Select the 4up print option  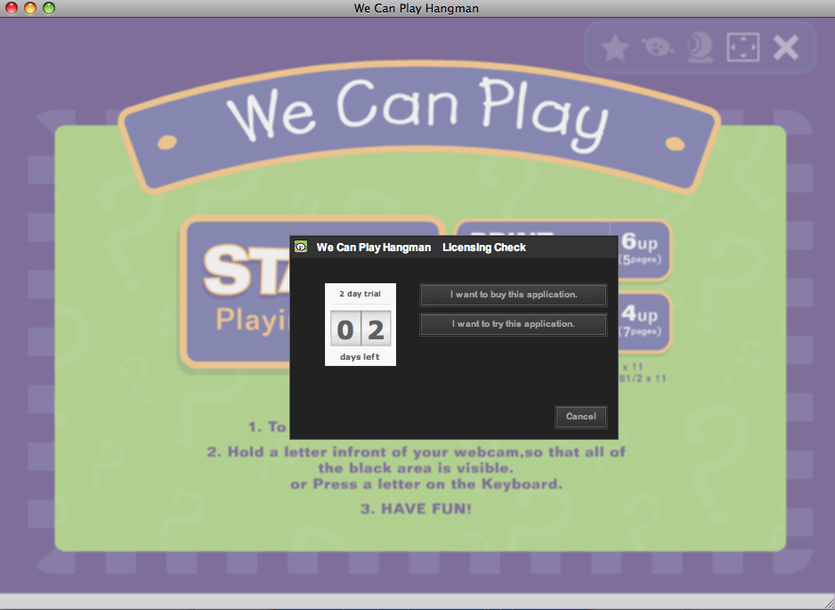point(639,321)
